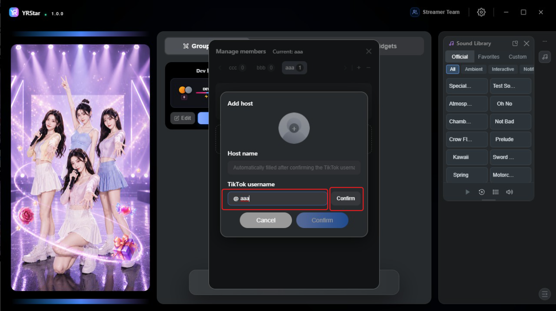This screenshot has height=311, width=556.
Task: Click the round menu icon at bottom right
Action: click(544, 294)
